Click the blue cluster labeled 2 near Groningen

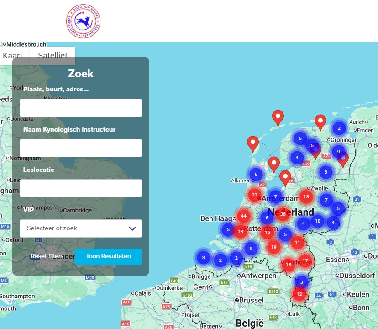[x=339, y=128]
